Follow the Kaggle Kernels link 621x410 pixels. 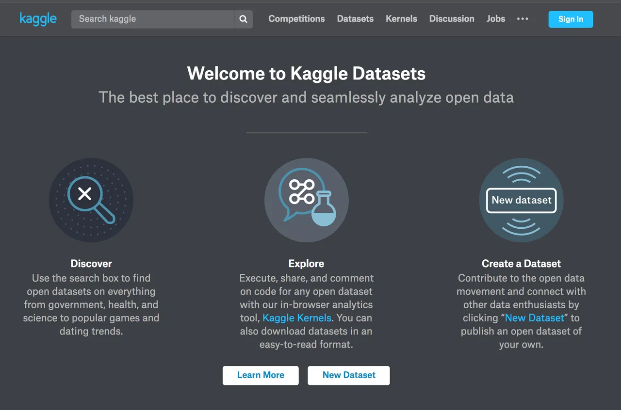coord(297,318)
